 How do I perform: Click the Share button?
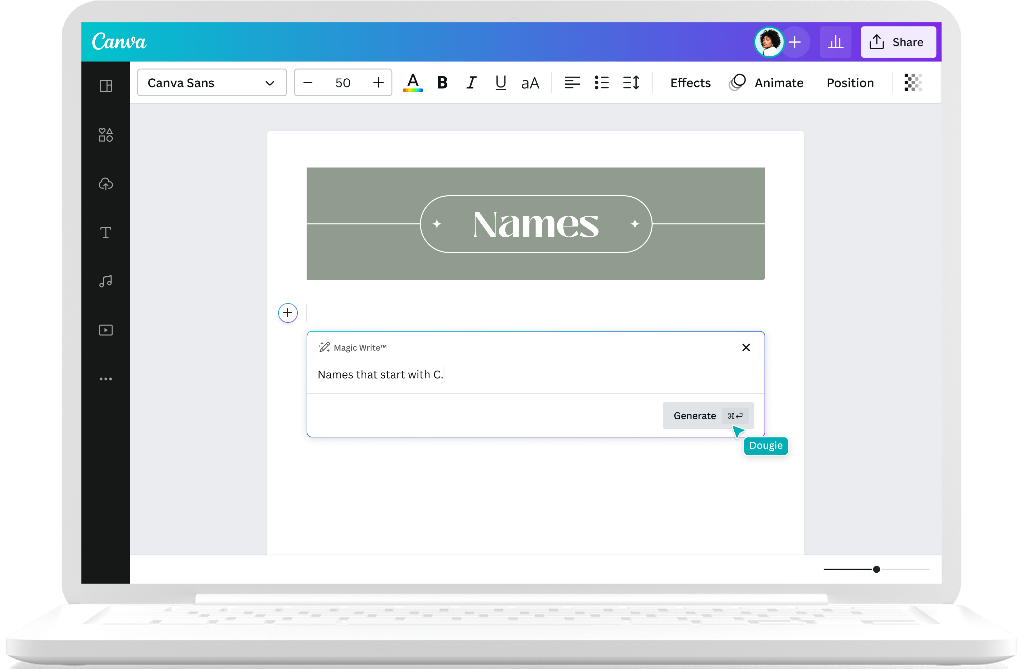(x=898, y=42)
